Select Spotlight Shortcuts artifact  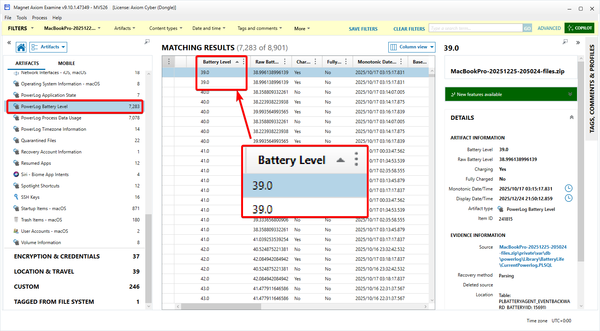(x=77, y=186)
